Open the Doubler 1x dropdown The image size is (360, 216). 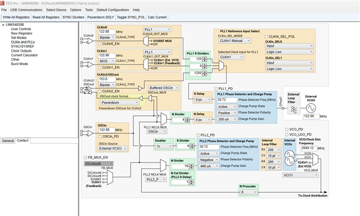[x=164, y=146]
